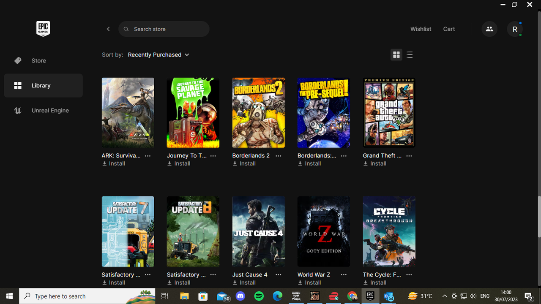Show hidden system tray icons

[444, 296]
